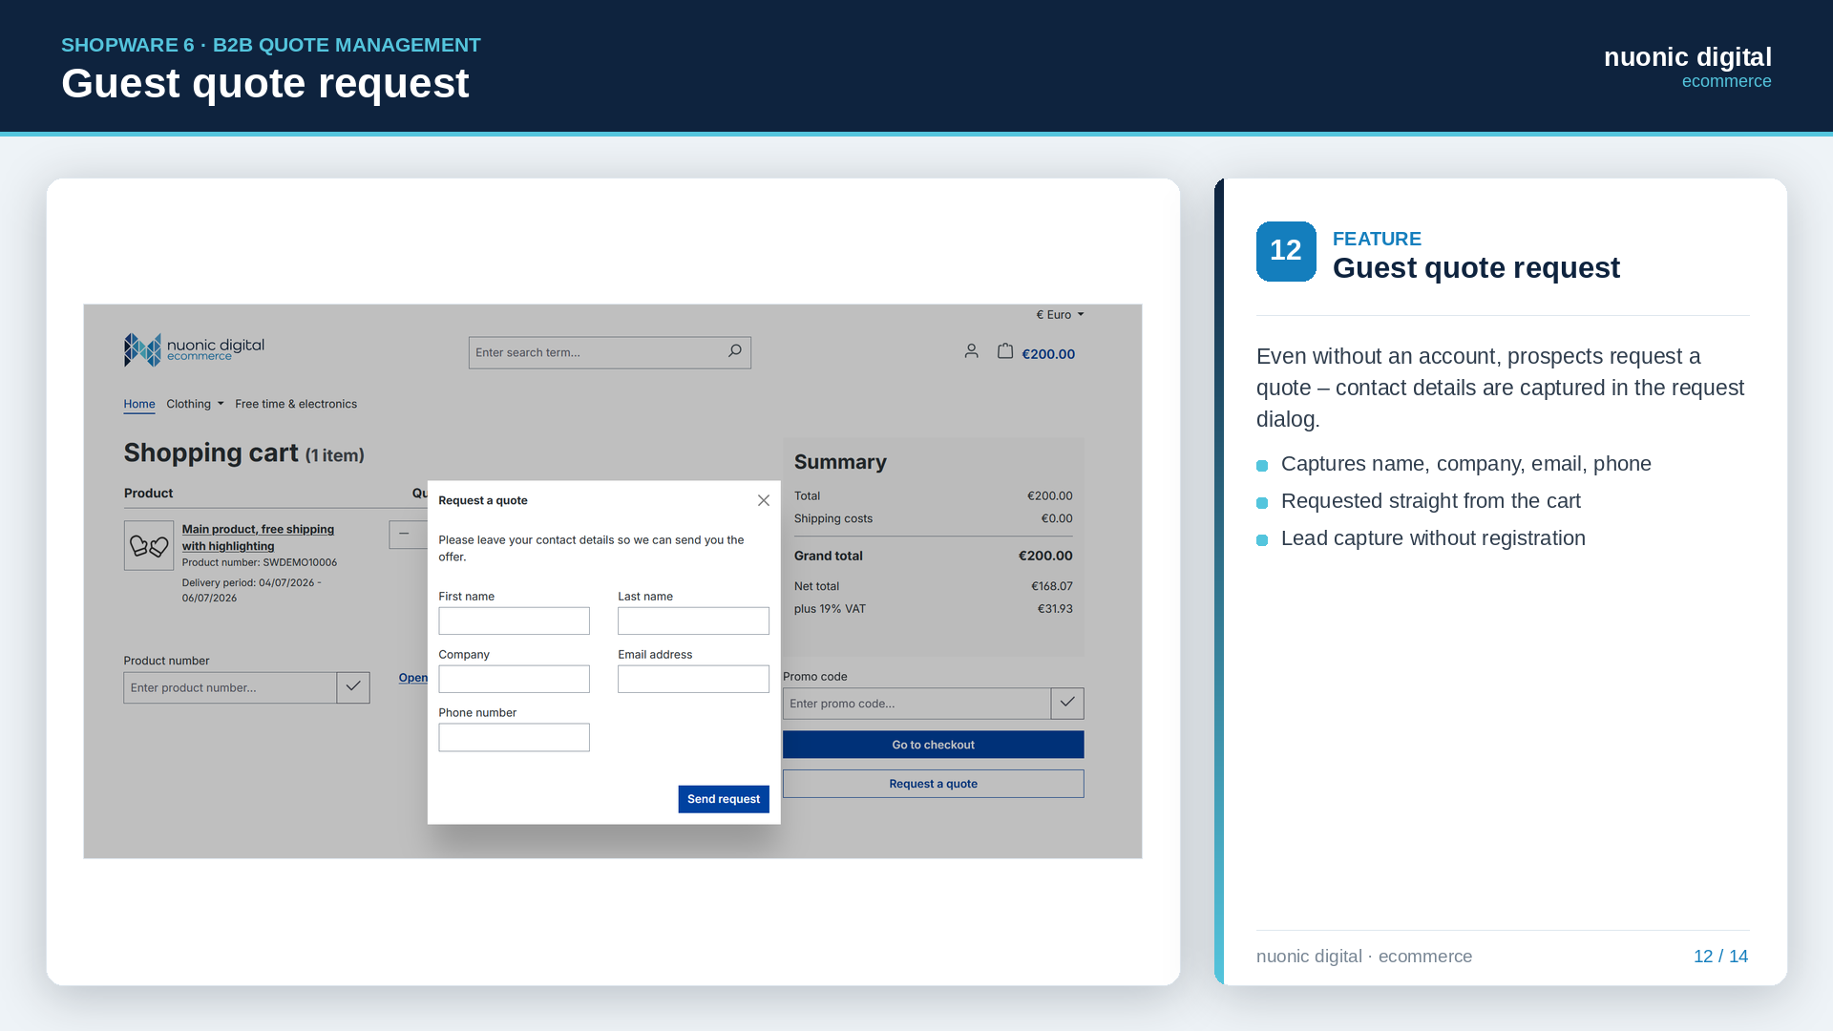Image resolution: width=1833 pixels, height=1031 pixels.
Task: Open Free time & electronics category
Action: [296, 404]
